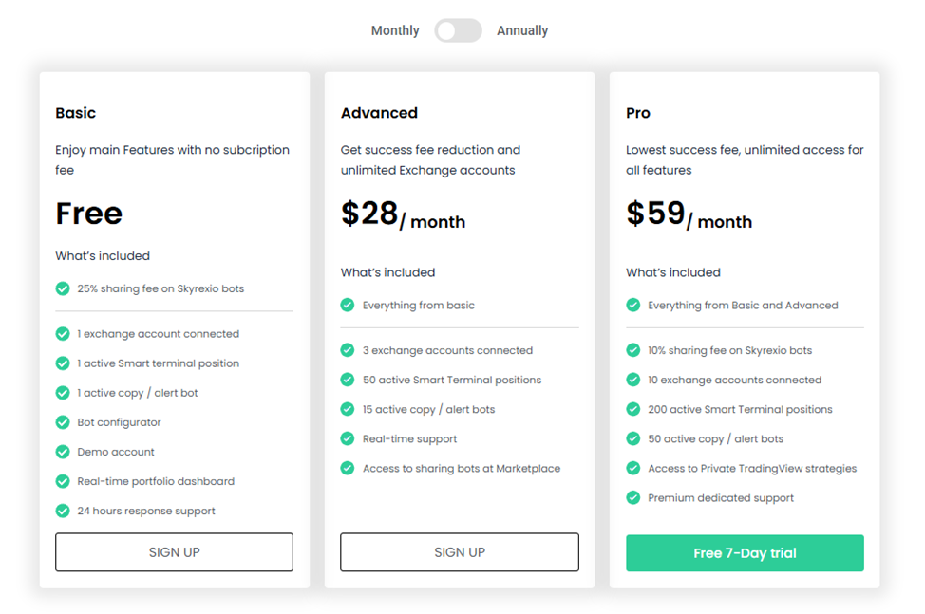925x614 pixels.
Task: Click Access to sharing bots at Marketplace text
Action: (x=462, y=468)
